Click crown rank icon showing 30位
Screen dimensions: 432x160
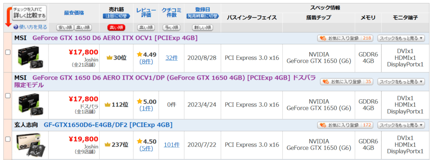point(109,58)
